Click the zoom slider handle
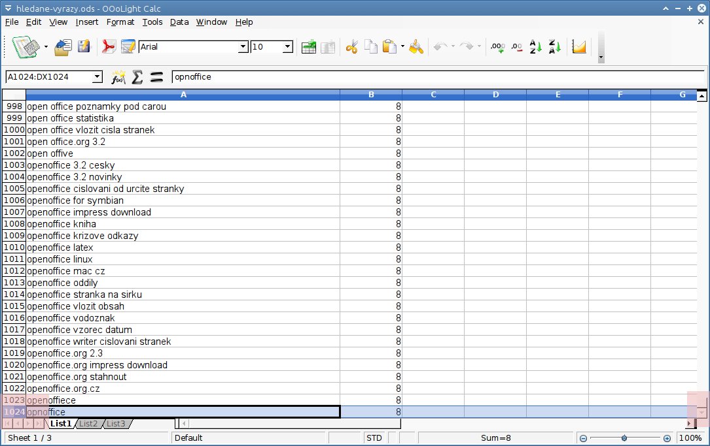Screen dimensions: 710x446 click(x=624, y=438)
